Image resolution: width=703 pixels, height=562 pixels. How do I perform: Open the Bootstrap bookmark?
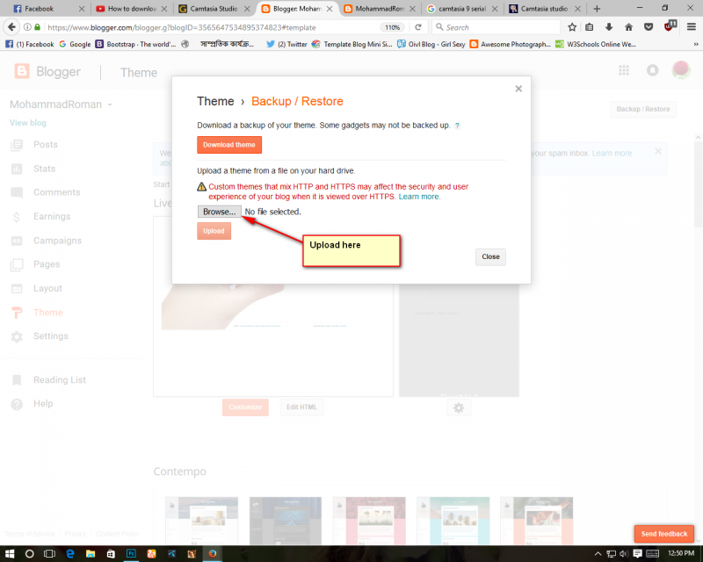click(136, 44)
